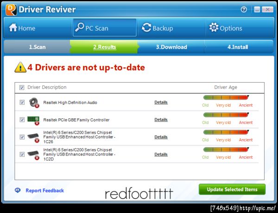Select the 3.Download step

click(171, 47)
